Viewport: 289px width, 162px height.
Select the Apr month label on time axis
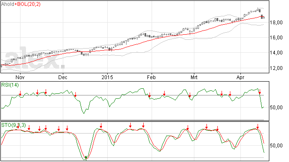click(x=240, y=77)
